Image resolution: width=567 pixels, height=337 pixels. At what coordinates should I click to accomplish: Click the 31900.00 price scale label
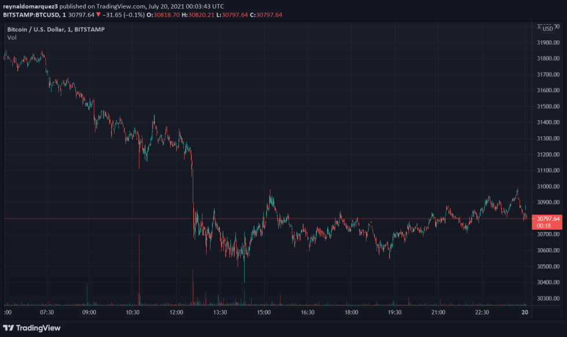[547, 42]
